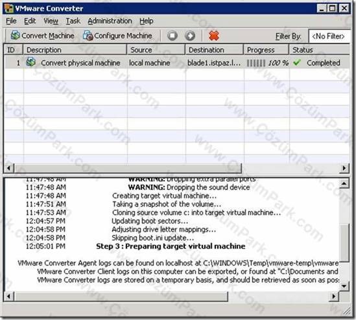
Task: Open the Administration menu
Action: 110,21
